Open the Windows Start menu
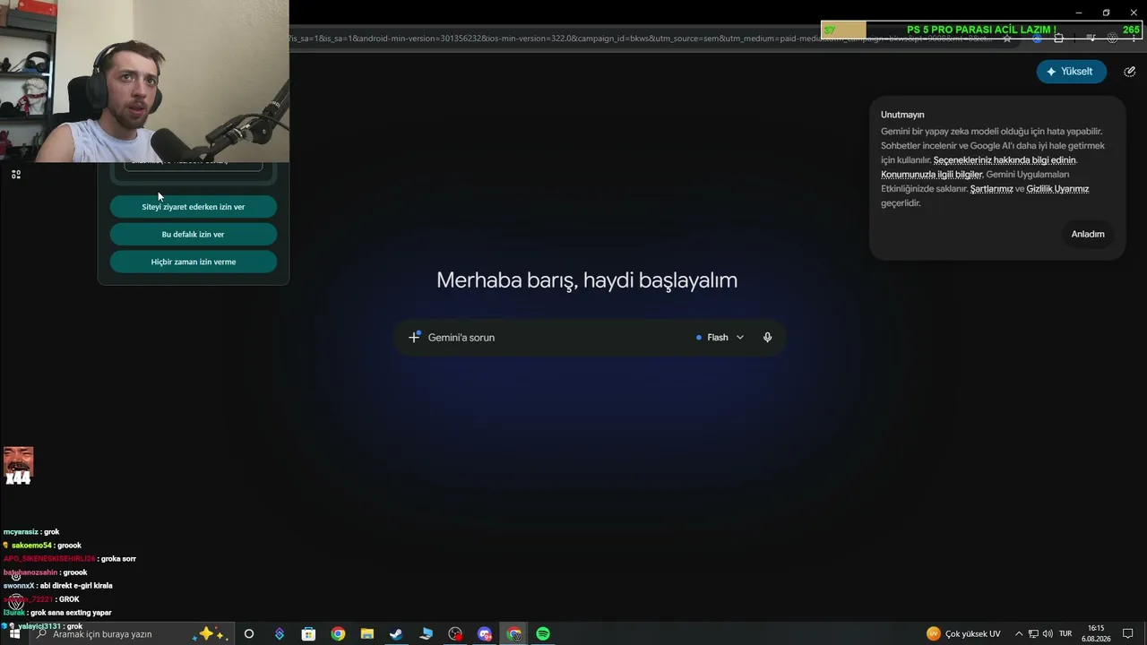The width and height of the screenshot is (1147, 645). 14,634
